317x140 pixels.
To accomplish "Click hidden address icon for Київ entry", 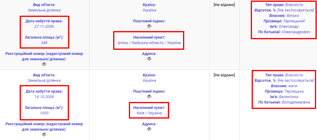I will click(149, 129).
